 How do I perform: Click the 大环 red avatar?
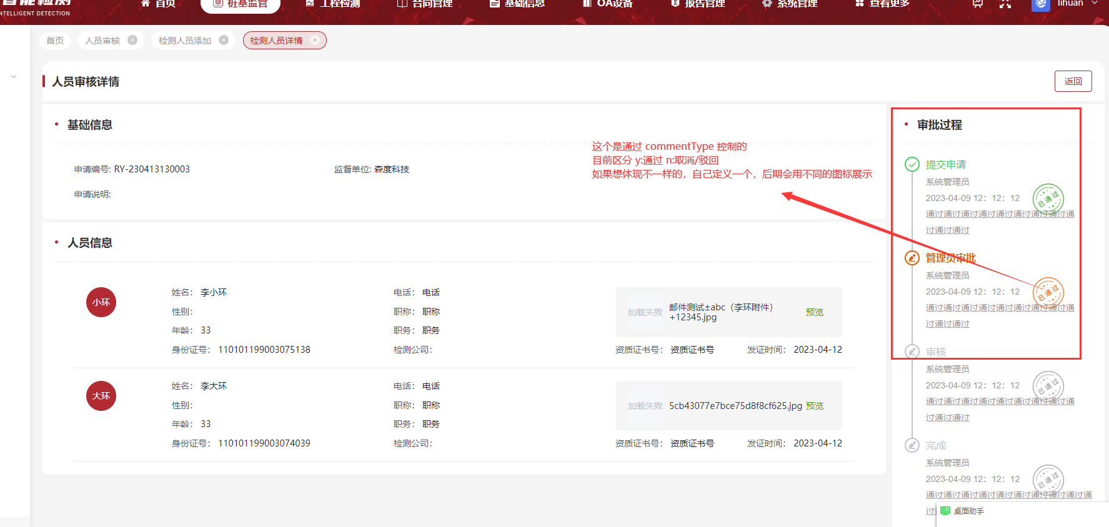(101, 396)
